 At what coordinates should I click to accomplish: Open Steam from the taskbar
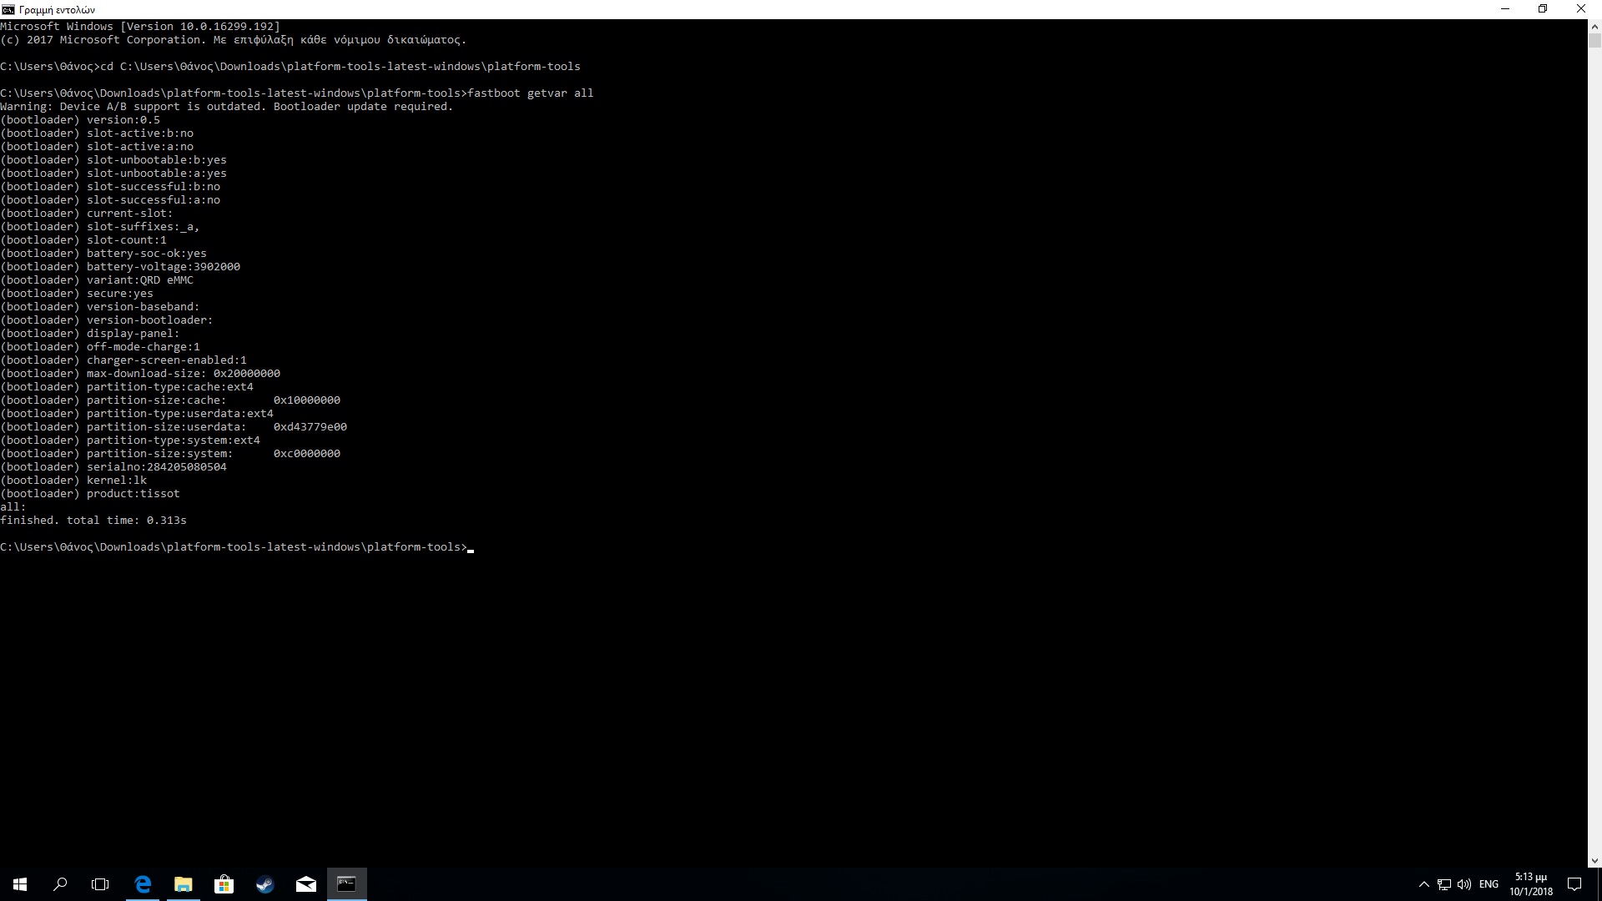tap(264, 884)
